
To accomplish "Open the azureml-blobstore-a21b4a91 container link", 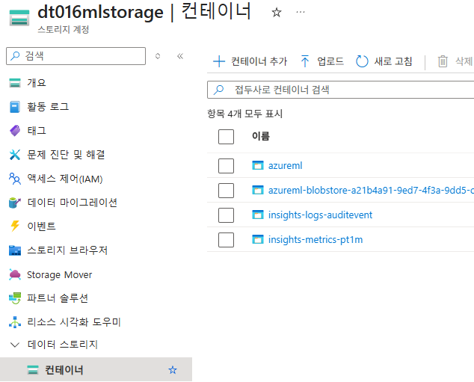I will [371, 191].
